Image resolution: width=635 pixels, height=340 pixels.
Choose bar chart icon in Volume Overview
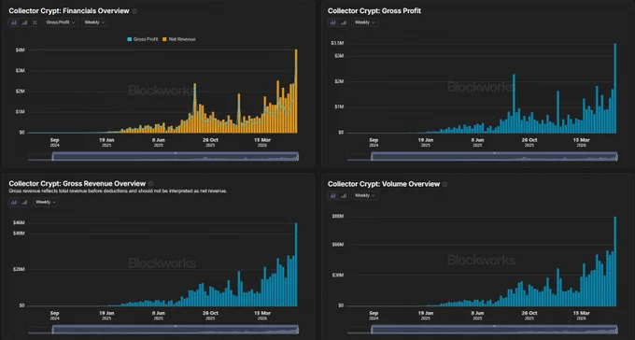(332, 196)
